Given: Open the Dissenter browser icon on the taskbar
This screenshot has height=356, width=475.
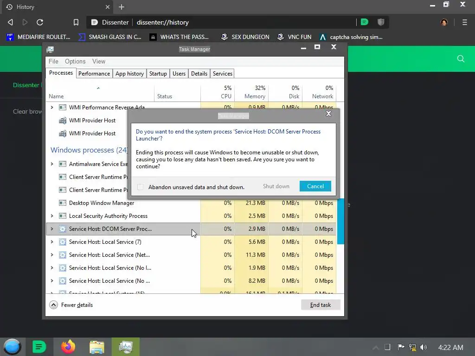Looking at the screenshot, I should [x=39, y=347].
